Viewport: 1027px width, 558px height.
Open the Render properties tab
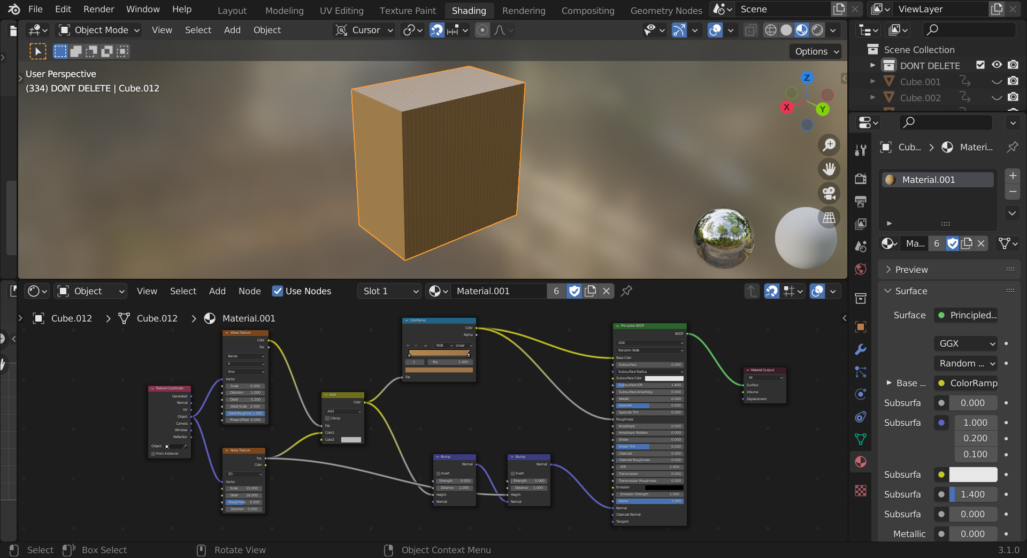[861, 179]
